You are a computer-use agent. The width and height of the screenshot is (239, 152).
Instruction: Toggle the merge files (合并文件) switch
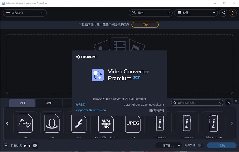pos(200,146)
